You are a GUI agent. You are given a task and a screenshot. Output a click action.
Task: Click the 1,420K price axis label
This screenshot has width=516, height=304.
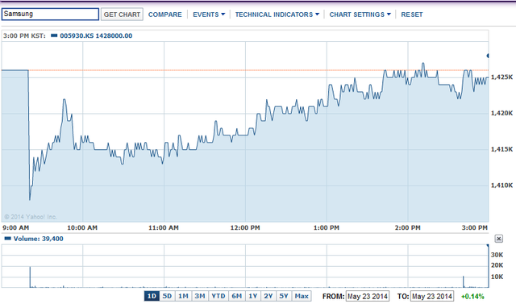[x=501, y=113]
